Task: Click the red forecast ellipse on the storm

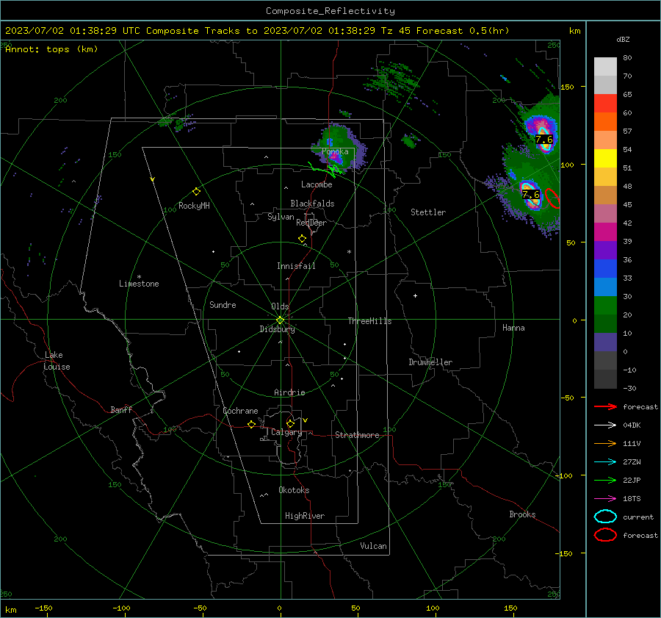Action: pos(552,198)
